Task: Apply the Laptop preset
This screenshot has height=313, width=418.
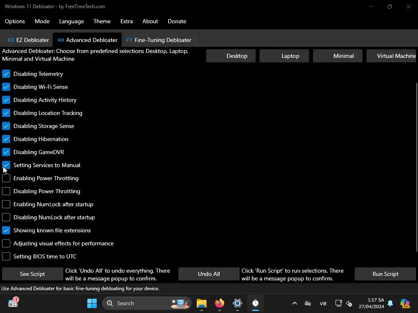Action: coord(284,56)
